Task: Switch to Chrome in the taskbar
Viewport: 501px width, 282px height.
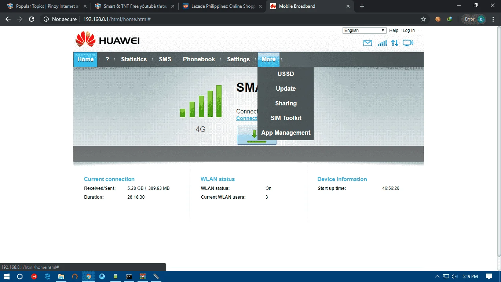Action: (88, 276)
